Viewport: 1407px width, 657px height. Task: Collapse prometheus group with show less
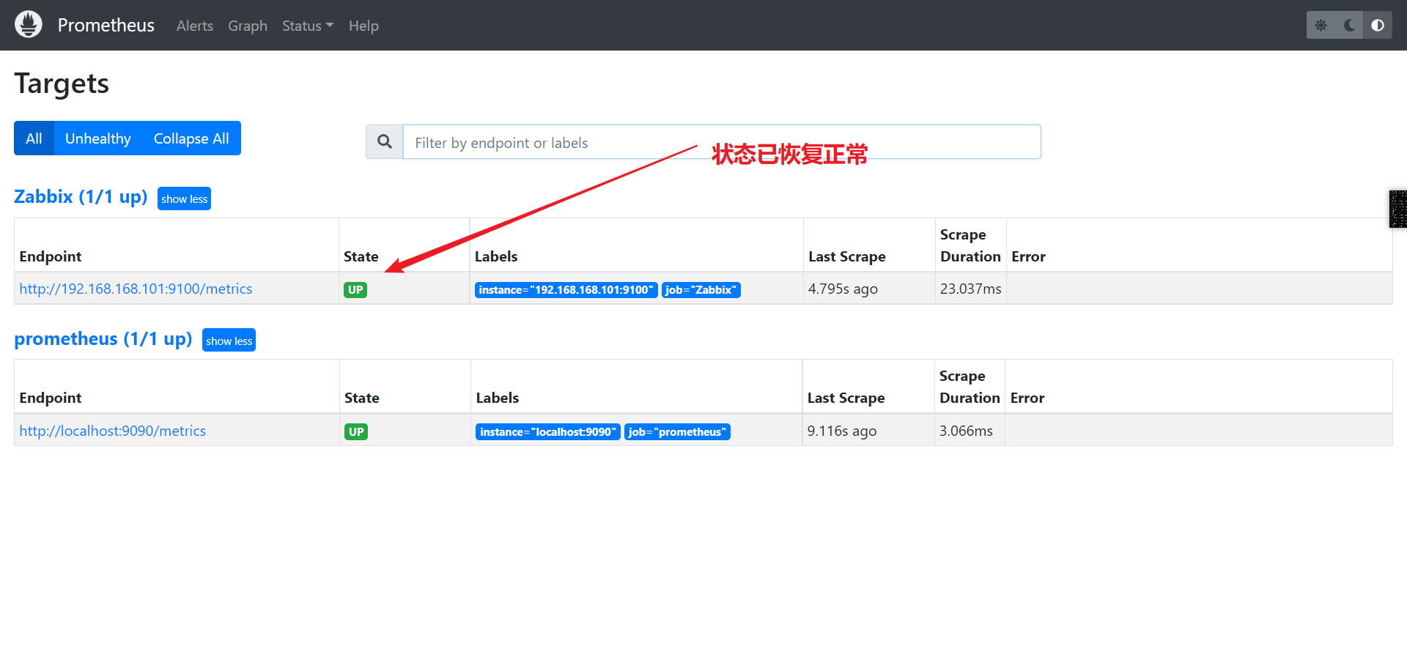click(x=229, y=341)
